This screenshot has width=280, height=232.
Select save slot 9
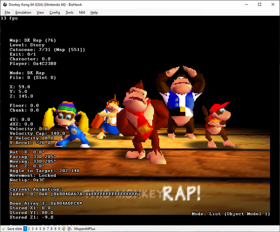(55, 228)
